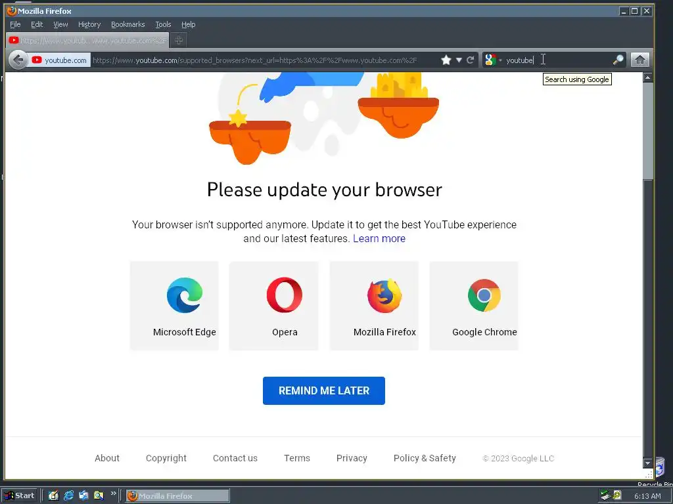Image resolution: width=673 pixels, height=504 pixels.
Task: Click the address bar URL text
Action: [x=255, y=60]
